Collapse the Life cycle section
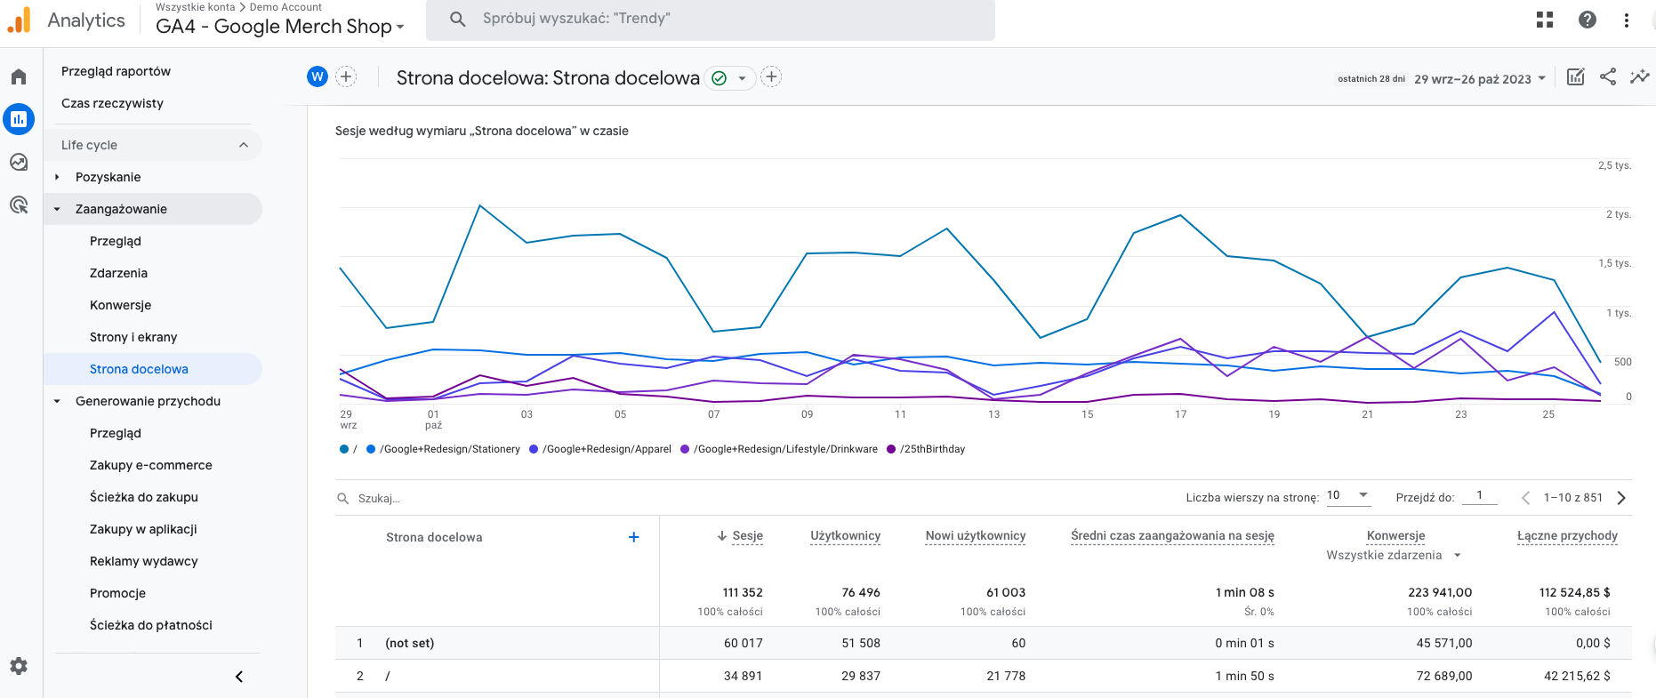 pos(244,145)
